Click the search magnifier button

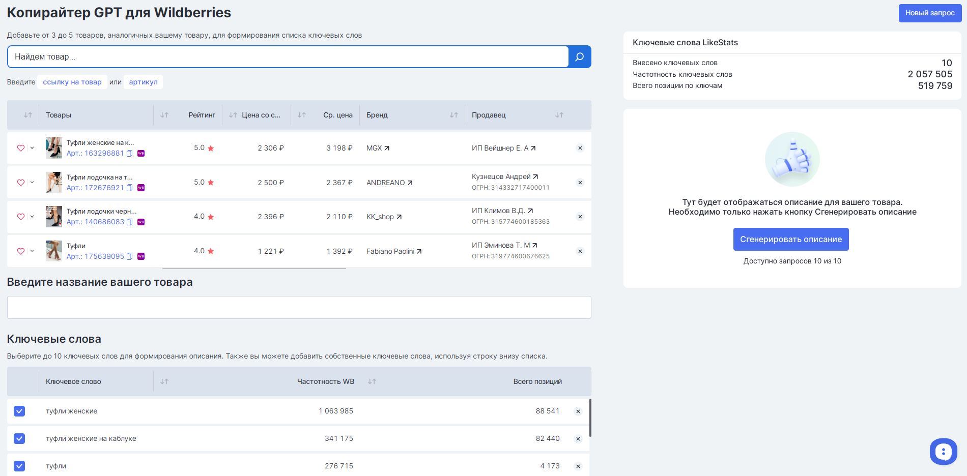(x=579, y=57)
